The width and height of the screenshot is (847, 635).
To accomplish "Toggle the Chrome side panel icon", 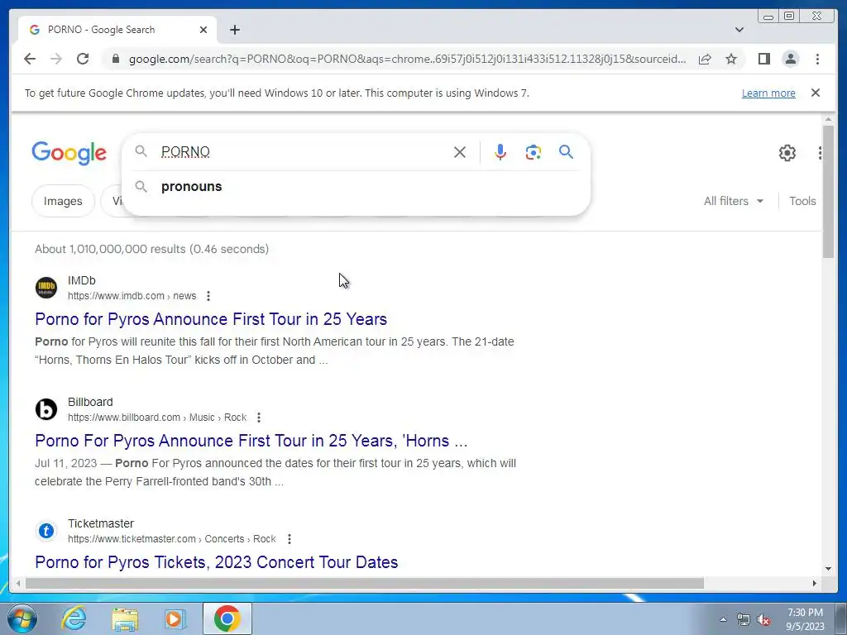I will [763, 59].
